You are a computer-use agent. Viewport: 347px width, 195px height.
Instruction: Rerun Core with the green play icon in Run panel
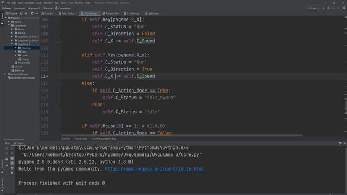(x=7, y=148)
